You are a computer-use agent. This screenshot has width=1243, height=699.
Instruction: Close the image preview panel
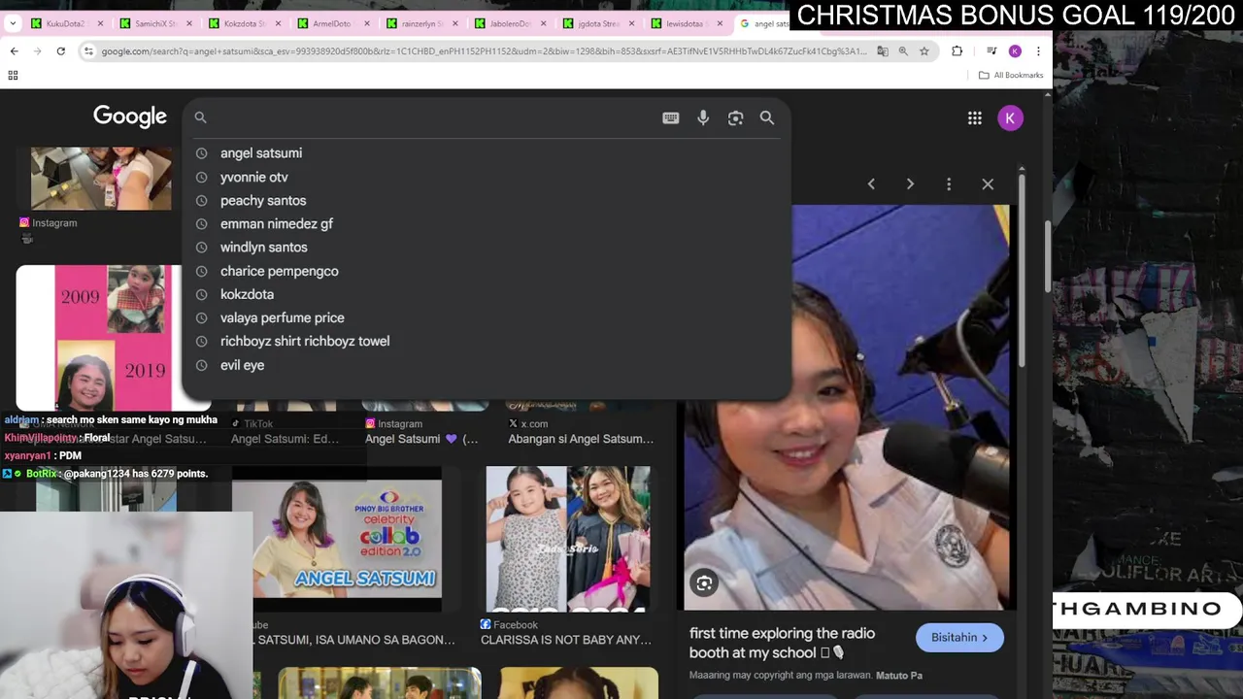[x=988, y=183]
